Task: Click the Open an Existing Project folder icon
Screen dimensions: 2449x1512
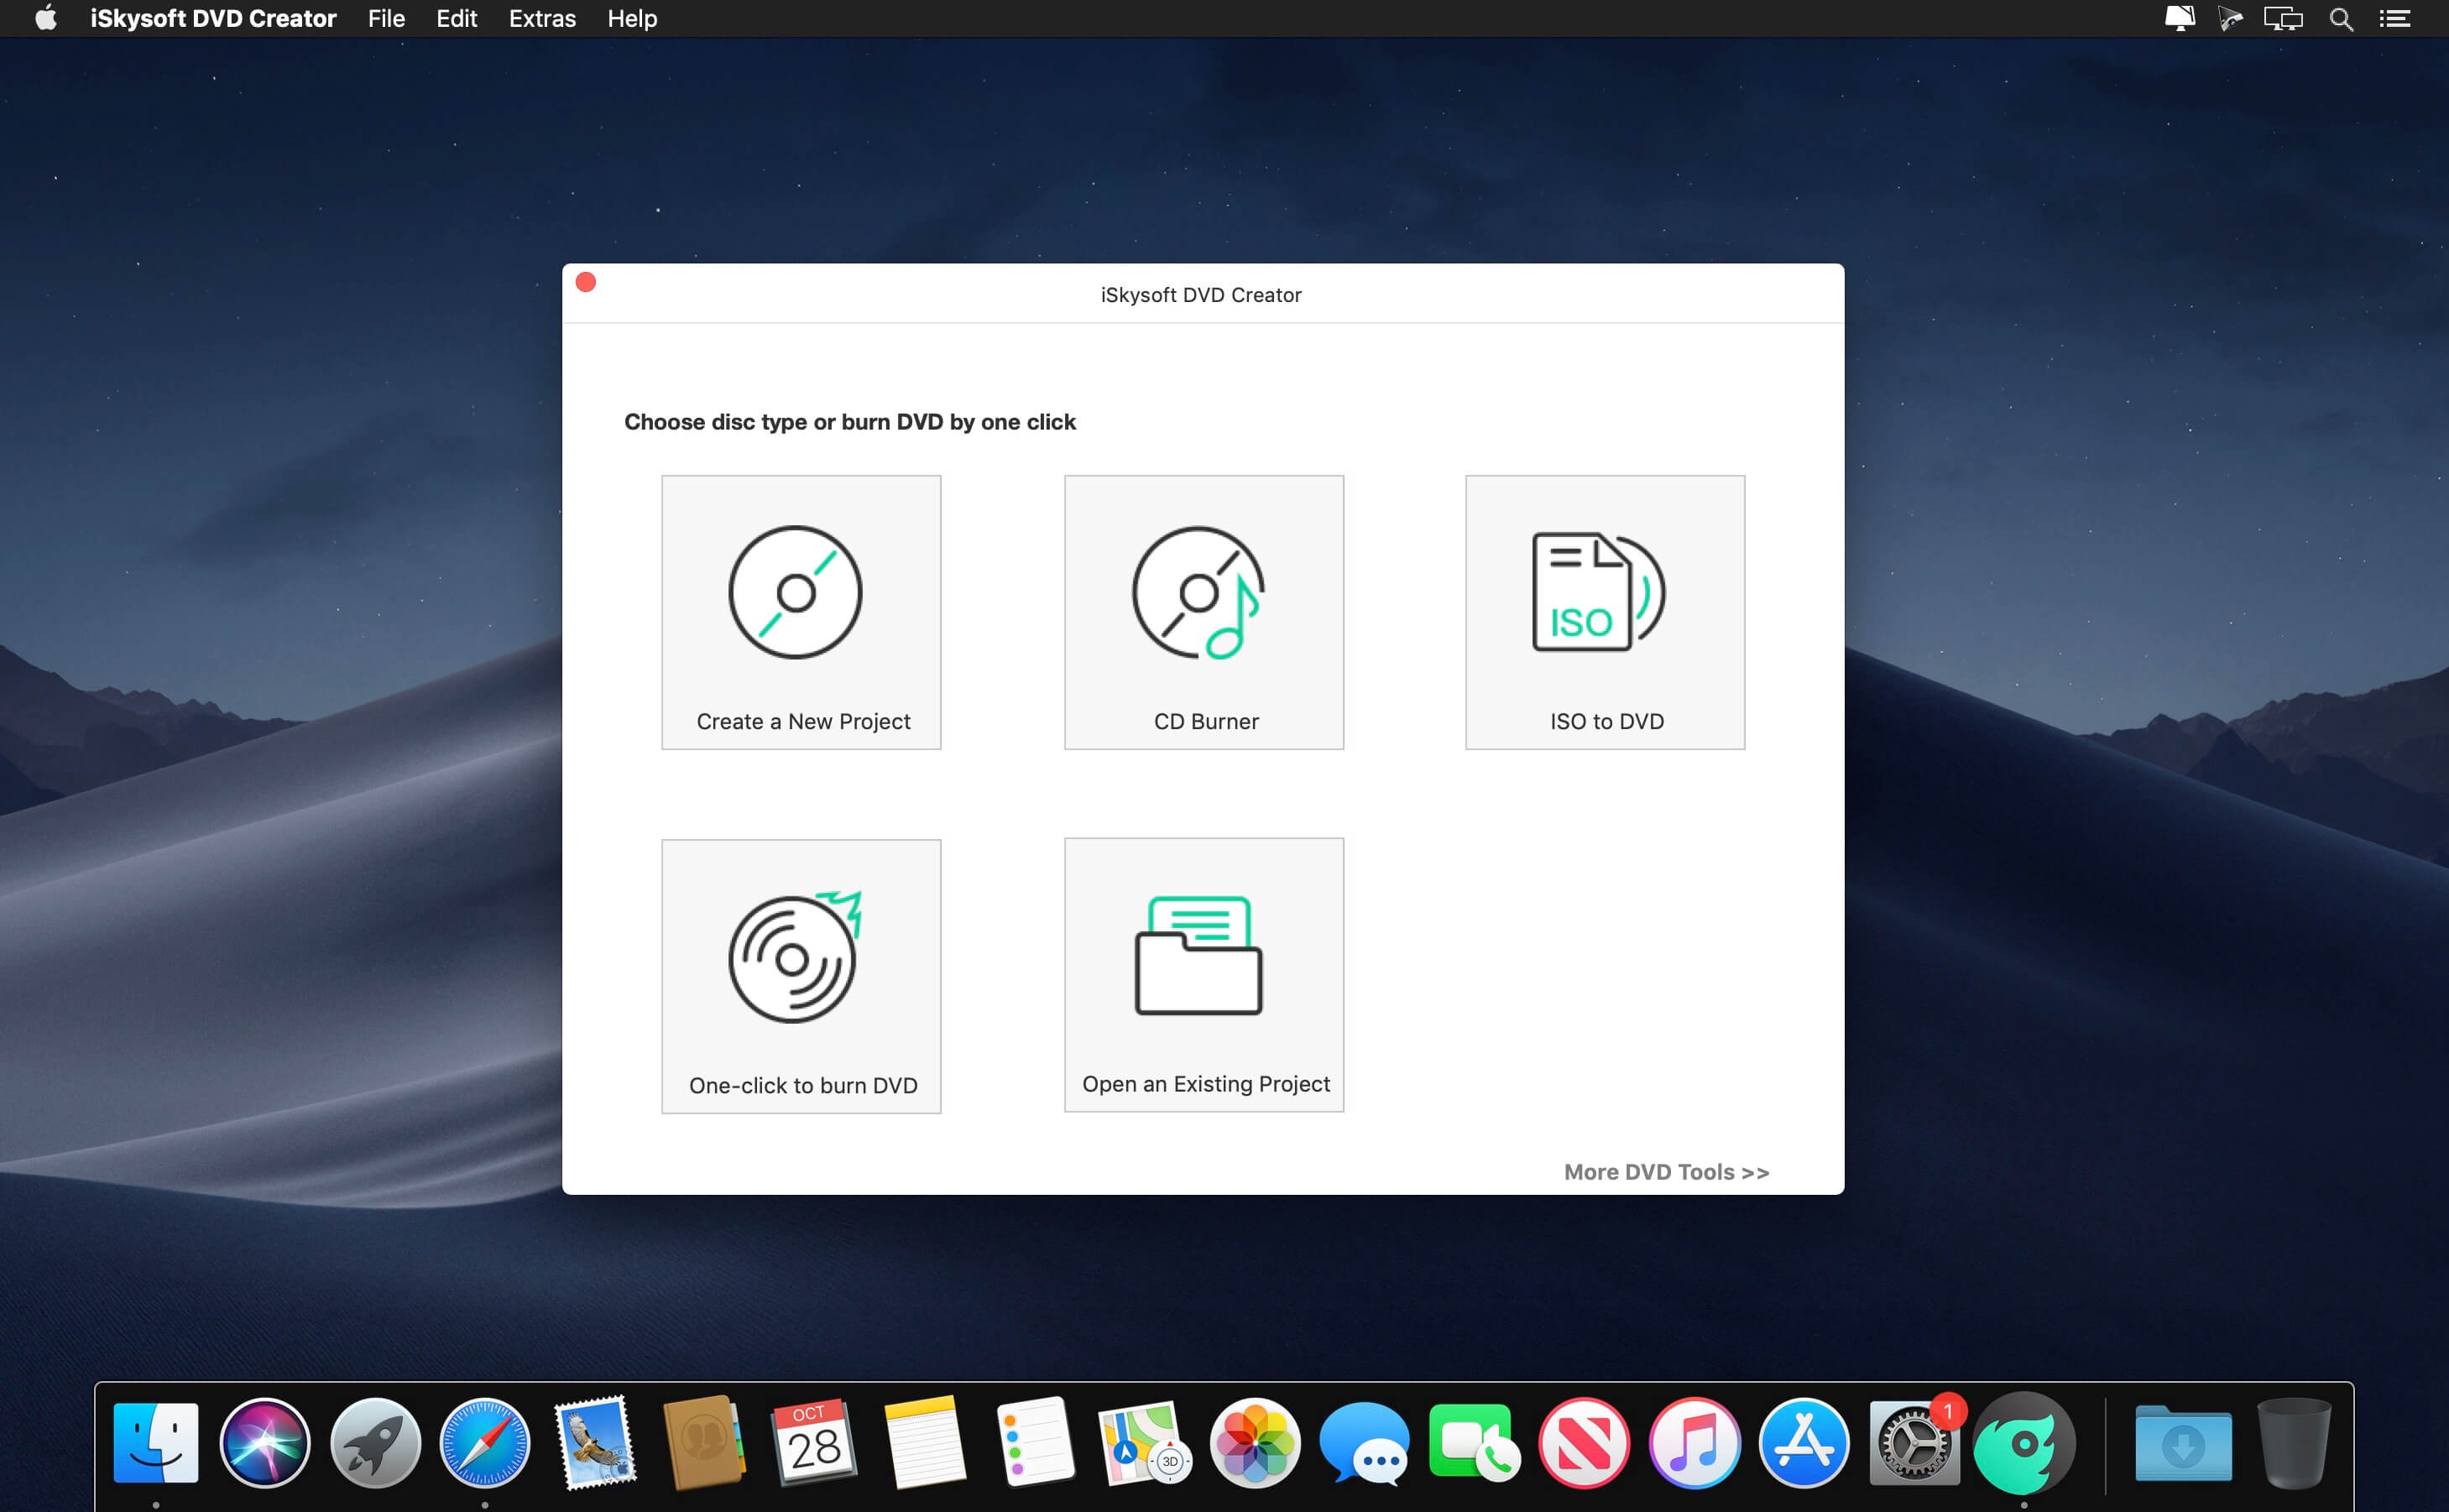Action: pyautogui.click(x=1198, y=955)
